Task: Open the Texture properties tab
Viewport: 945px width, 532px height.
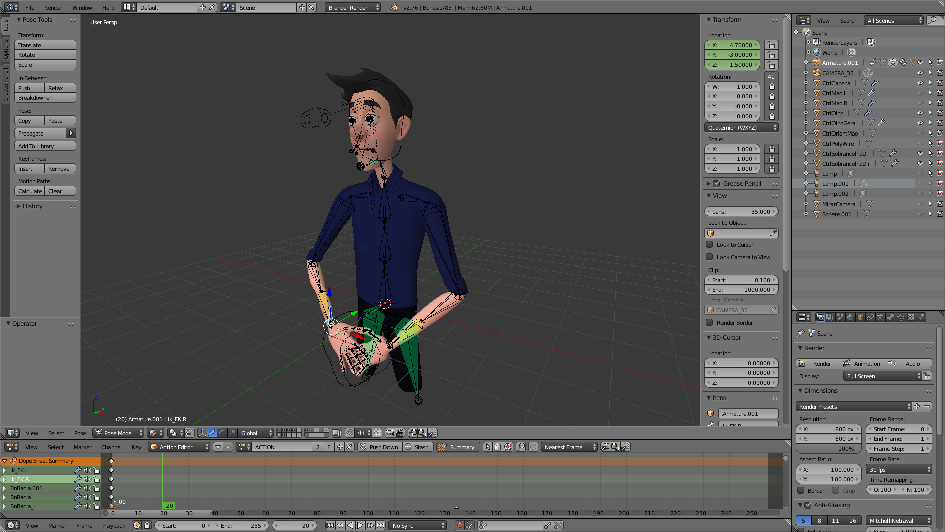Action: pyautogui.click(x=911, y=317)
